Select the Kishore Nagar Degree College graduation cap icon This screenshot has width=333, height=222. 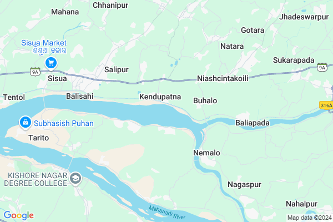[x=75, y=179]
